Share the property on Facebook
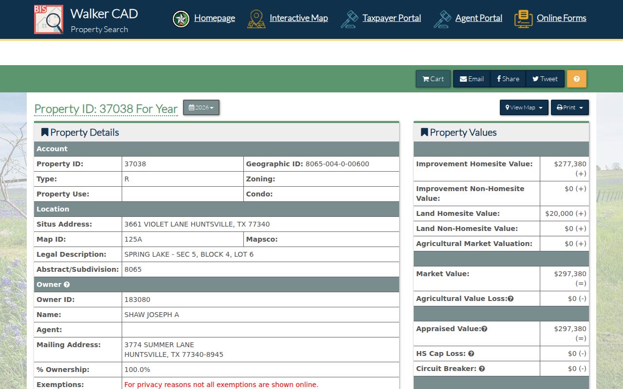Viewport: 623px width, 389px height. coord(508,79)
